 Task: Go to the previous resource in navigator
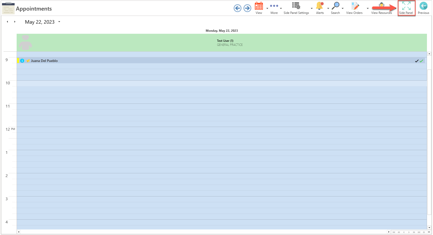[x=404, y=232]
